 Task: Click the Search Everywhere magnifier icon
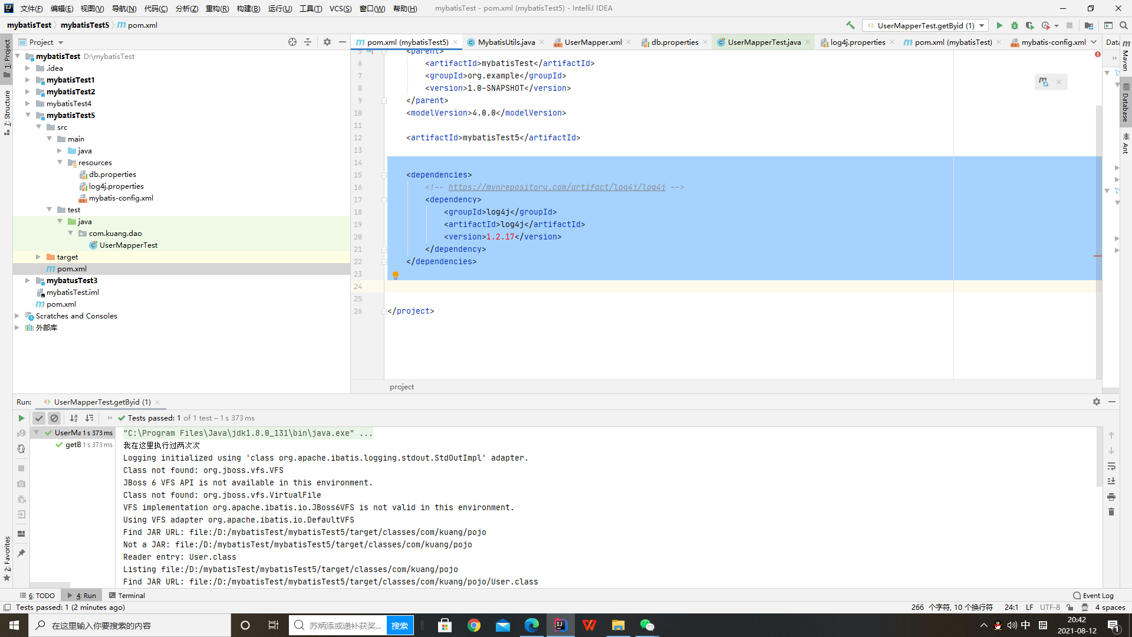click(x=1124, y=25)
